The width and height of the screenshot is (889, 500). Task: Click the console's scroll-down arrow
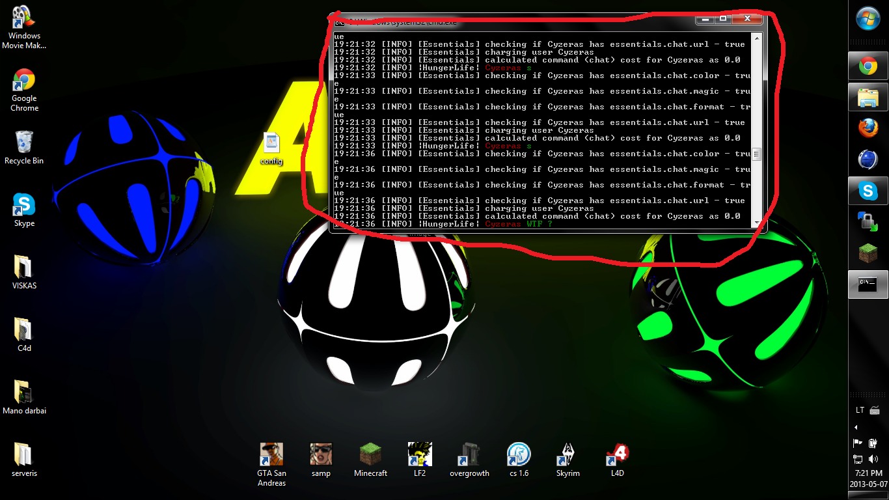pos(757,223)
